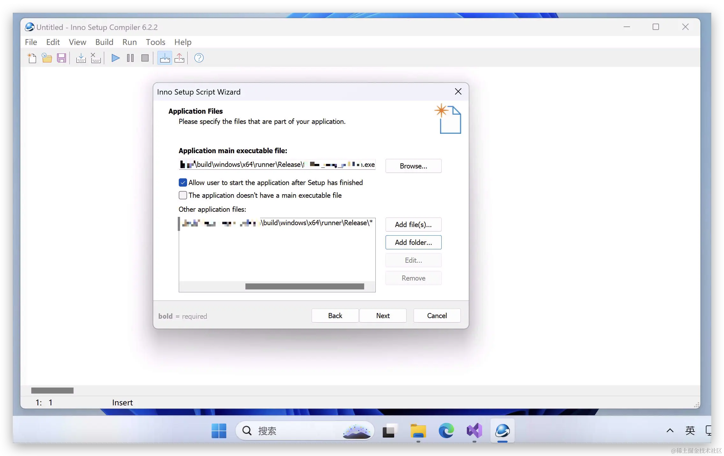The width and height of the screenshot is (724, 456).
Task: Open the Build menu
Action: 104,42
